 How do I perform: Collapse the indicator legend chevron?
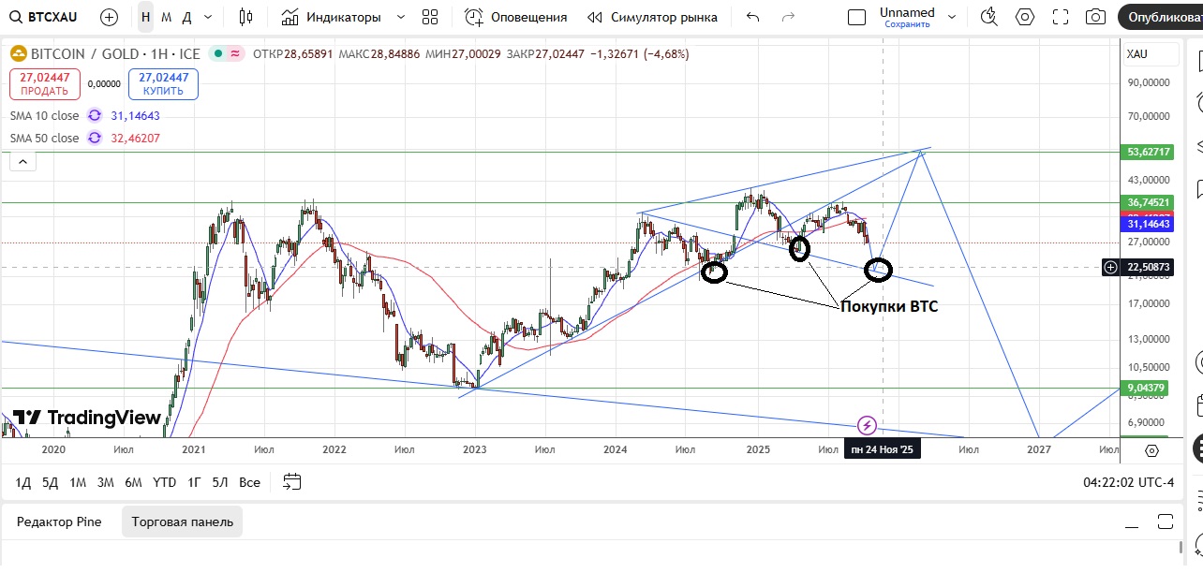click(x=23, y=161)
